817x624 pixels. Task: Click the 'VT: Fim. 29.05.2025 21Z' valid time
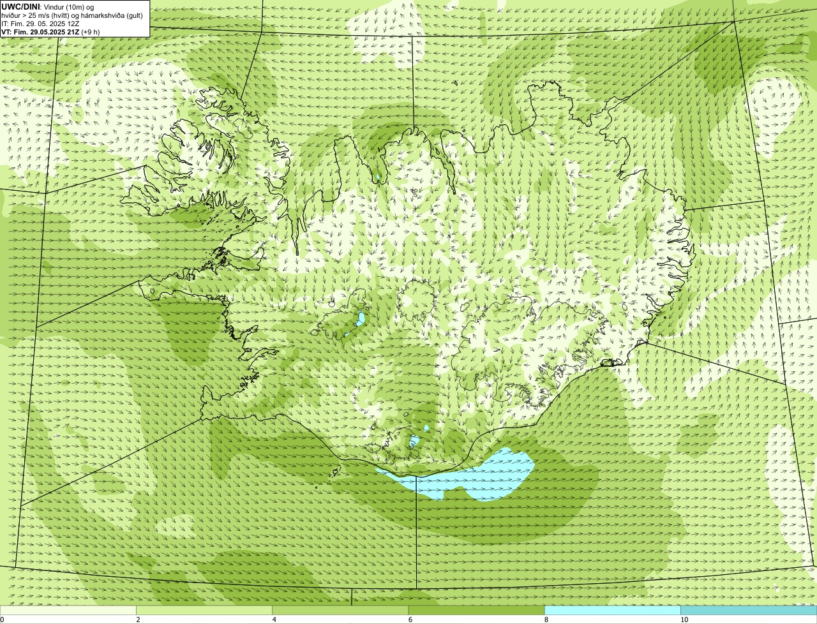(40, 32)
